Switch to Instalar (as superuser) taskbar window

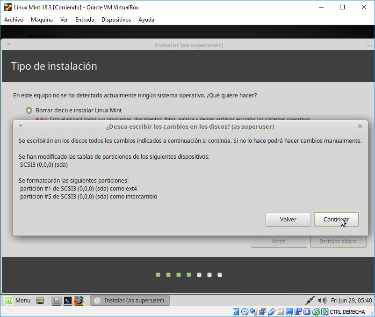point(130,301)
